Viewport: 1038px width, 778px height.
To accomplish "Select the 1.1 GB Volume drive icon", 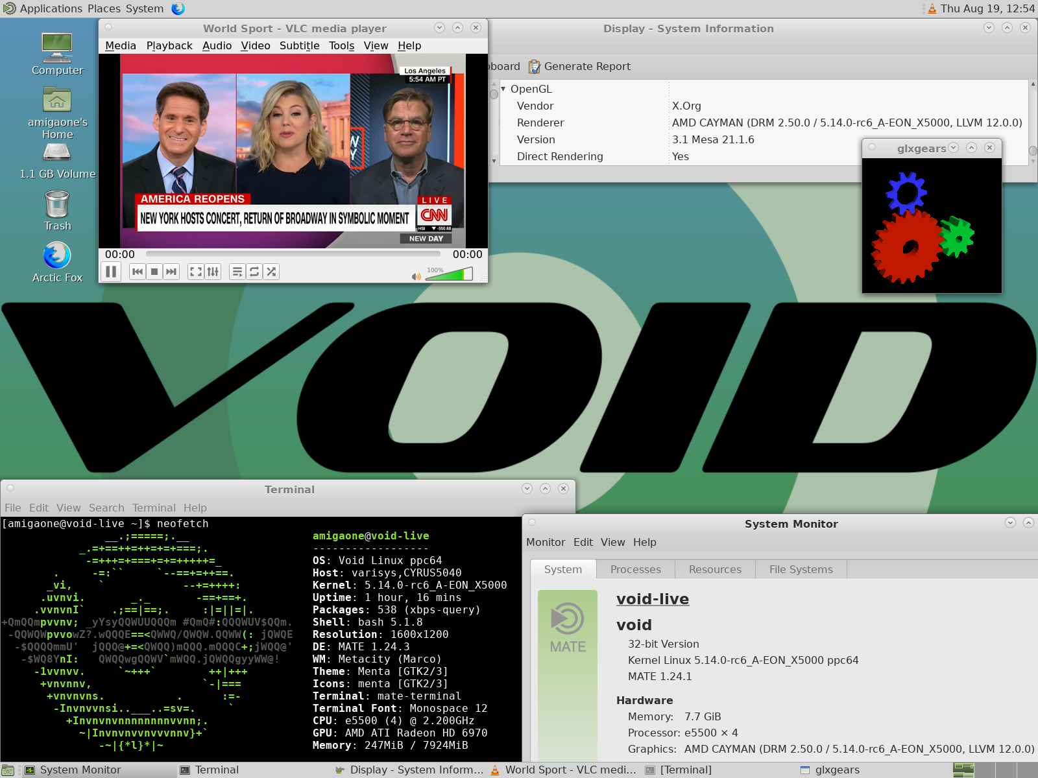I will [57, 161].
